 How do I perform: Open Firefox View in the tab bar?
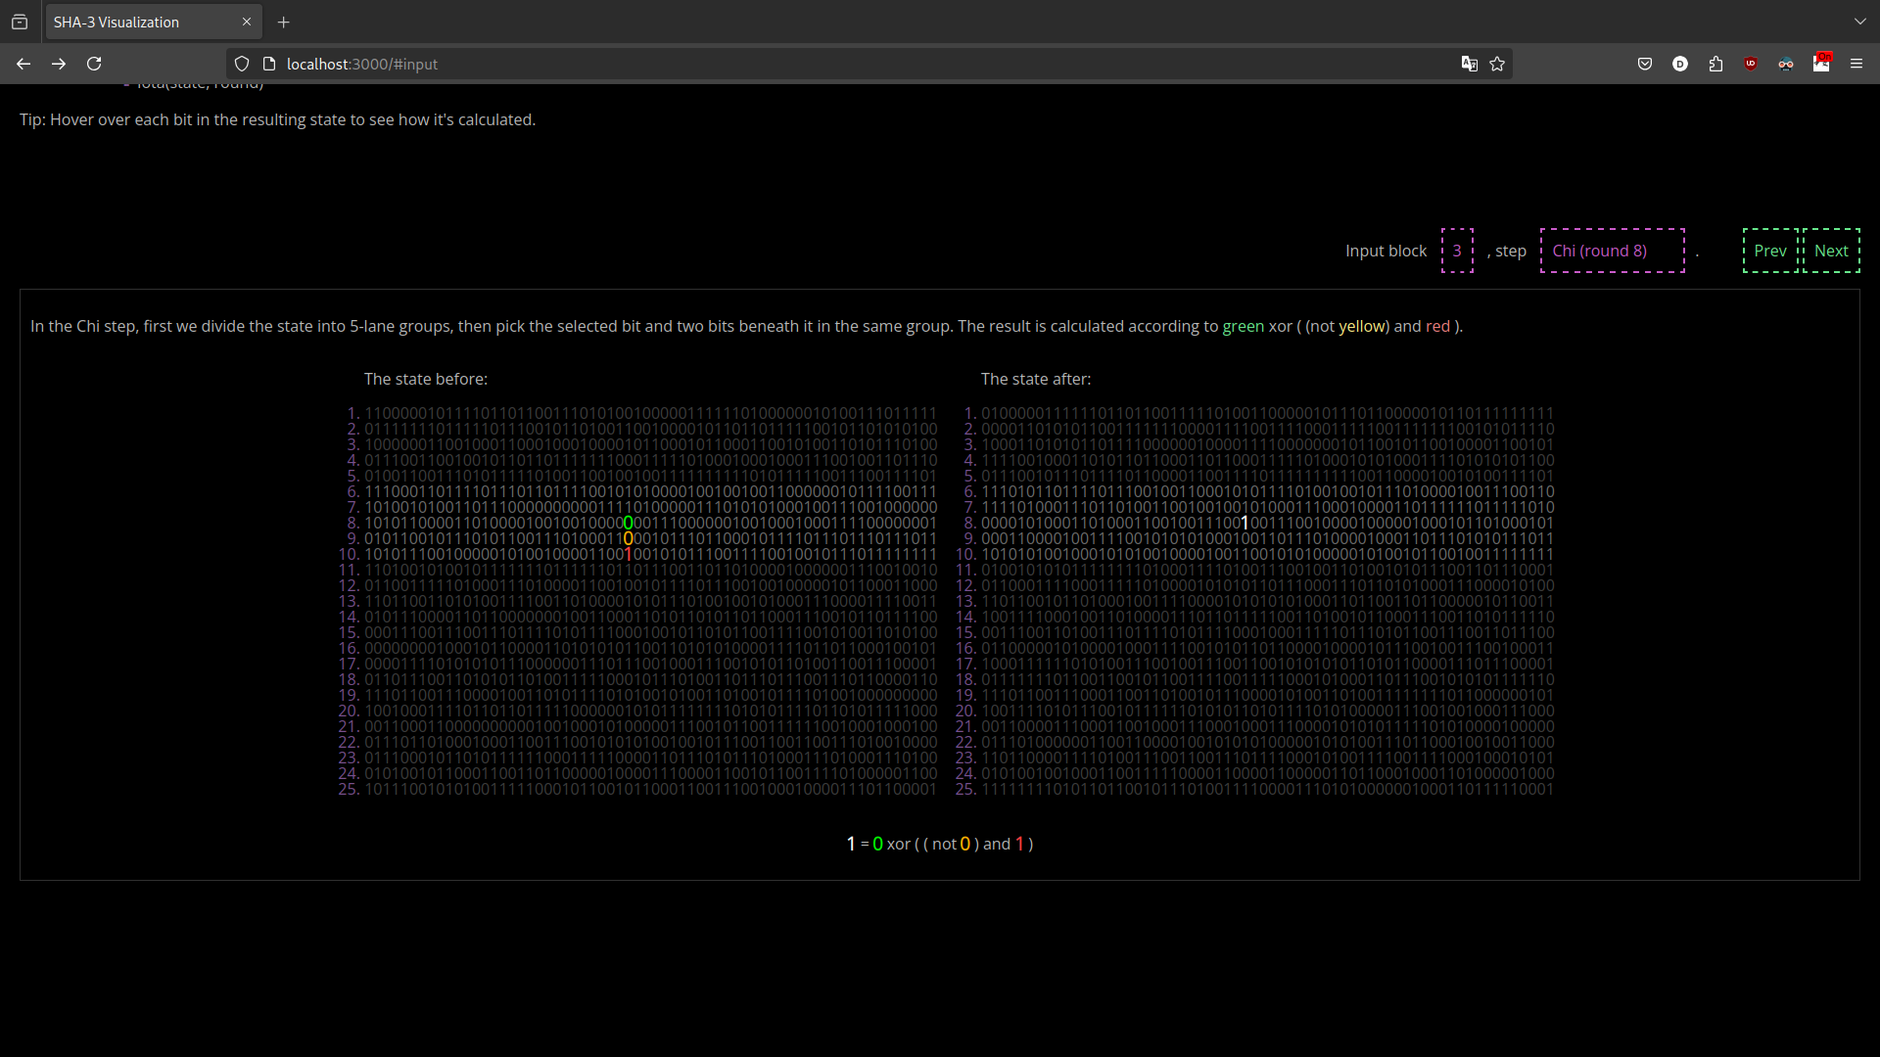(x=20, y=22)
